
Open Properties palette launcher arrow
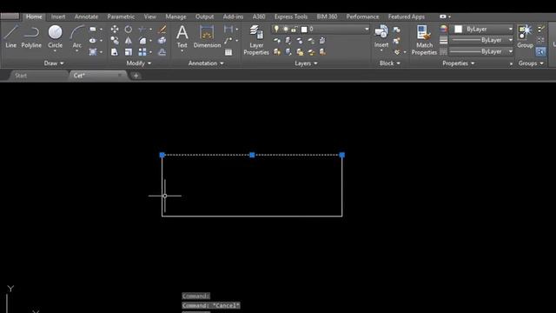511,63
